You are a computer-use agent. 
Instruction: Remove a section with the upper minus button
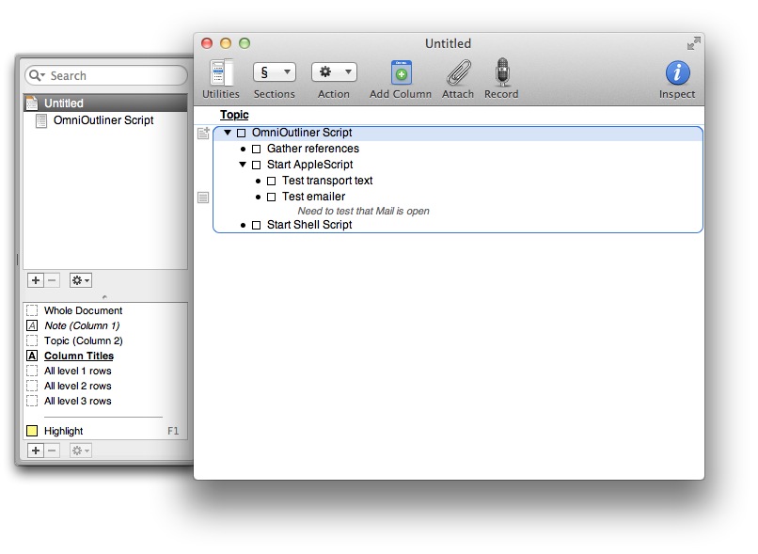point(52,280)
